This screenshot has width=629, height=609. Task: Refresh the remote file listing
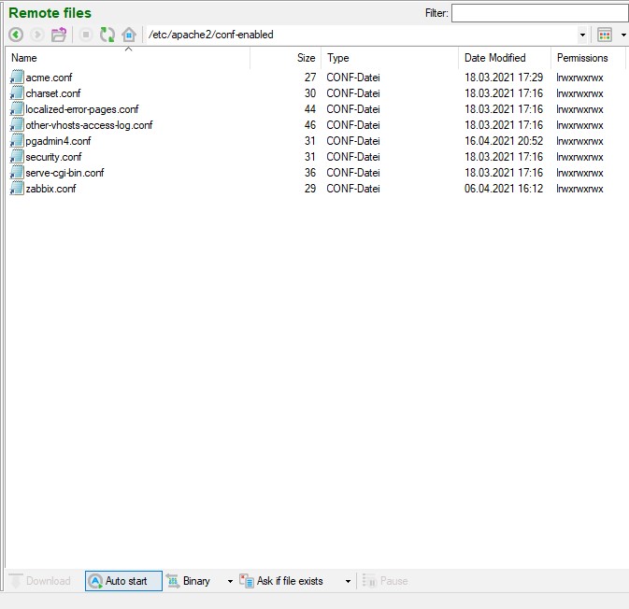click(x=107, y=35)
